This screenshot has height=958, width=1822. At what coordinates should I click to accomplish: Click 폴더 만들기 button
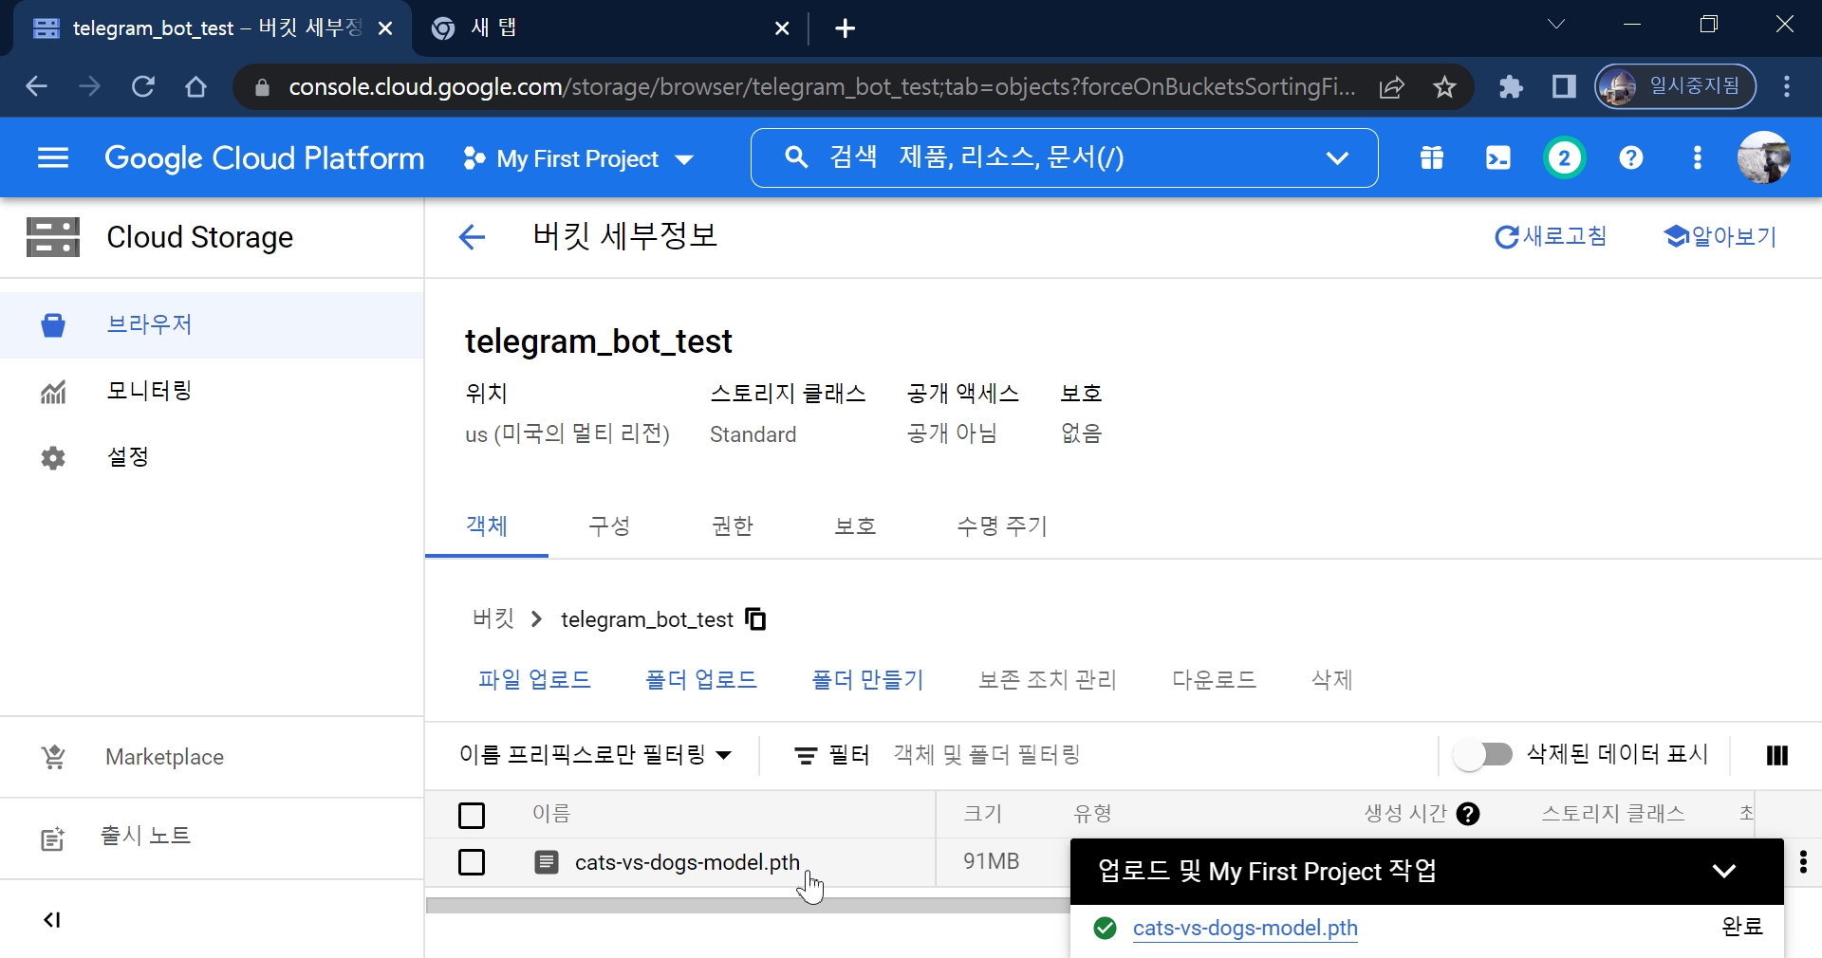(x=868, y=680)
